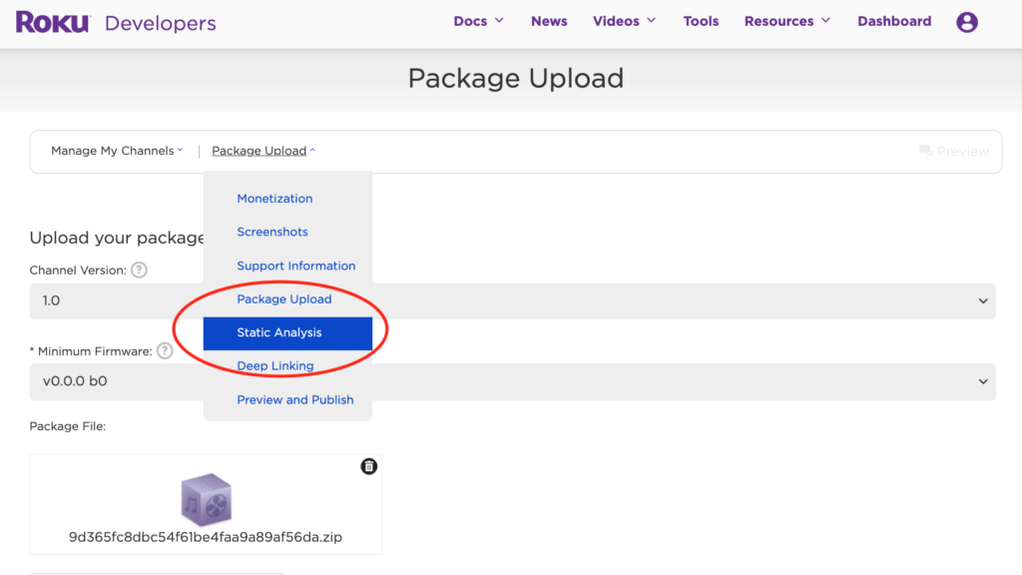Click the Package Upload page heading

pos(516,78)
